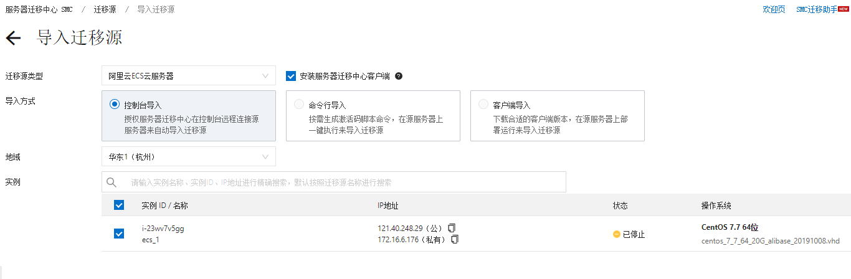Click the NEW badge on SMC迁移助手
Screen dimensions: 851x279
coord(844,9)
